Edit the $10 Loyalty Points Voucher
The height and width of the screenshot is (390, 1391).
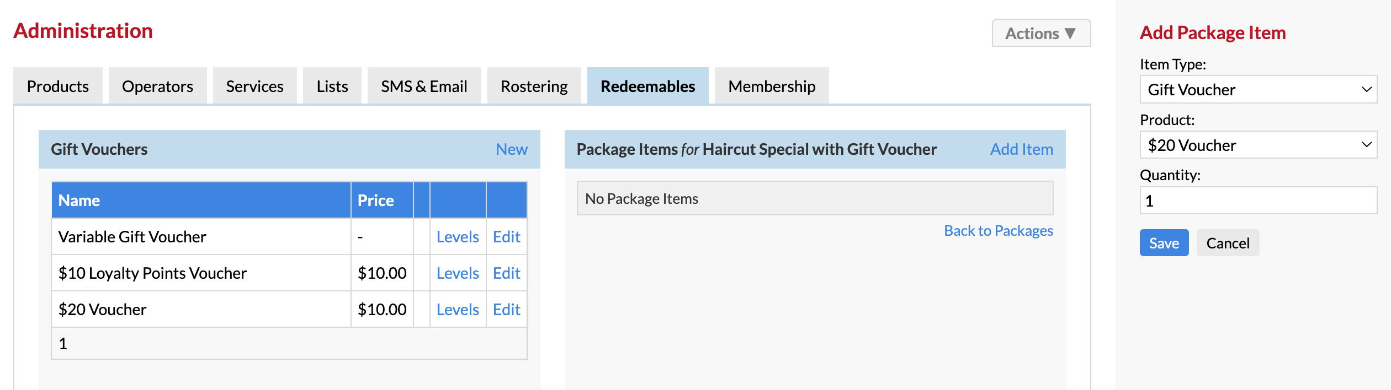tap(507, 273)
